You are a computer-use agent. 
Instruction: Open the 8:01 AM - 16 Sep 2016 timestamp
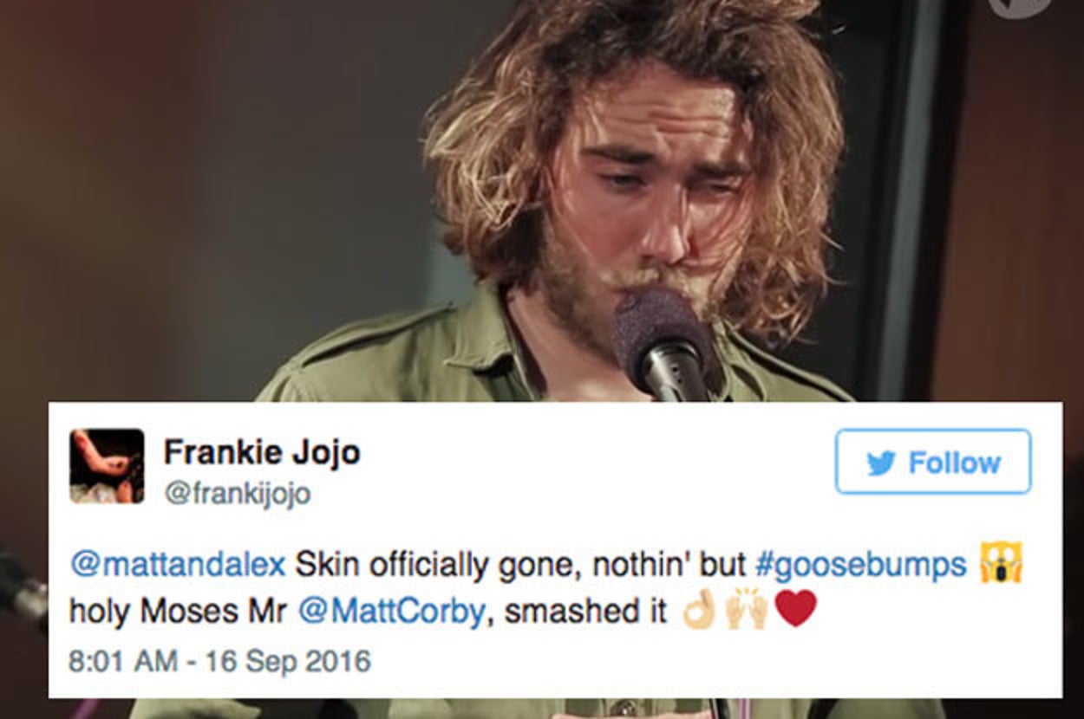point(219,660)
